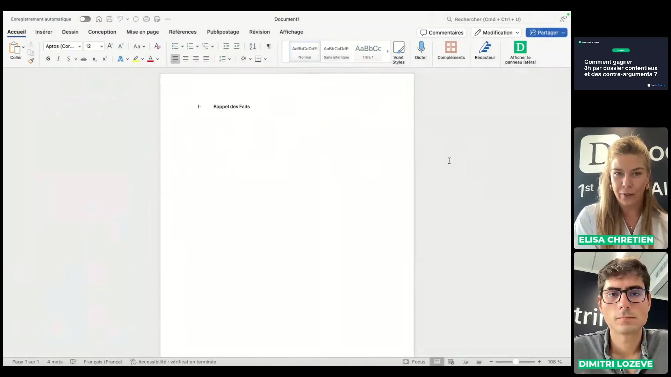
Task: Click the zoom slider handle
Action: [x=515, y=362]
